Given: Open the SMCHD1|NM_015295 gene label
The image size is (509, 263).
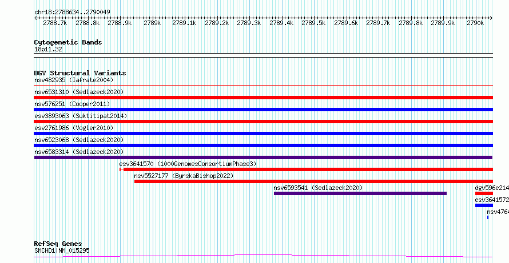Looking at the screenshot, I should tap(62, 250).
